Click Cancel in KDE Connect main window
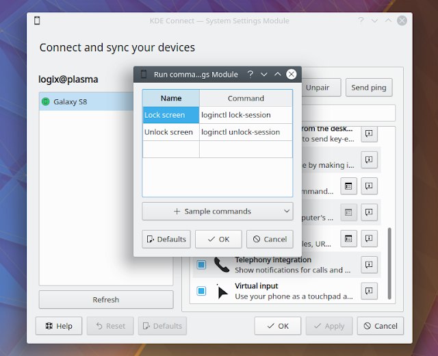The width and height of the screenshot is (438, 356). pos(381,326)
